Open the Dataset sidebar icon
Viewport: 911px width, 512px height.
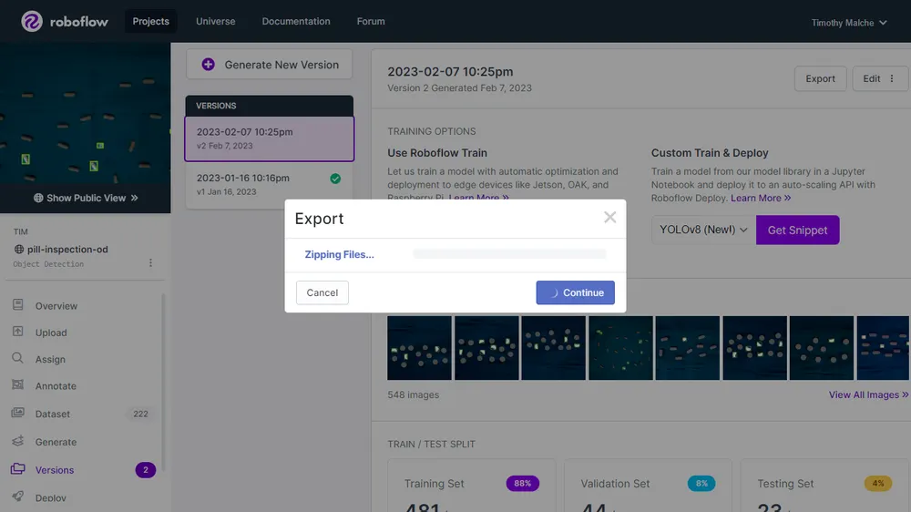click(x=18, y=413)
